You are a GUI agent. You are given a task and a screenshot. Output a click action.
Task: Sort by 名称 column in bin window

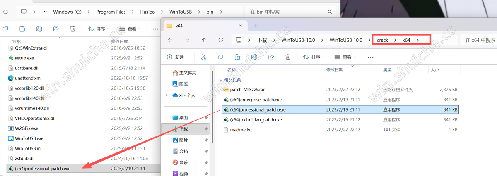click(17, 42)
